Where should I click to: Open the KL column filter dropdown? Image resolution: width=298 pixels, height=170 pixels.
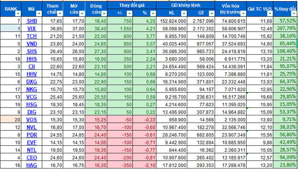pyautogui.click(x=184, y=13)
